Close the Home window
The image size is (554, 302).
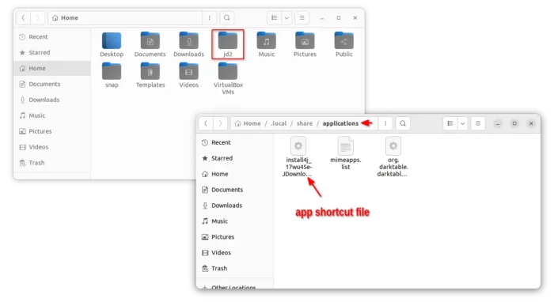(x=355, y=17)
